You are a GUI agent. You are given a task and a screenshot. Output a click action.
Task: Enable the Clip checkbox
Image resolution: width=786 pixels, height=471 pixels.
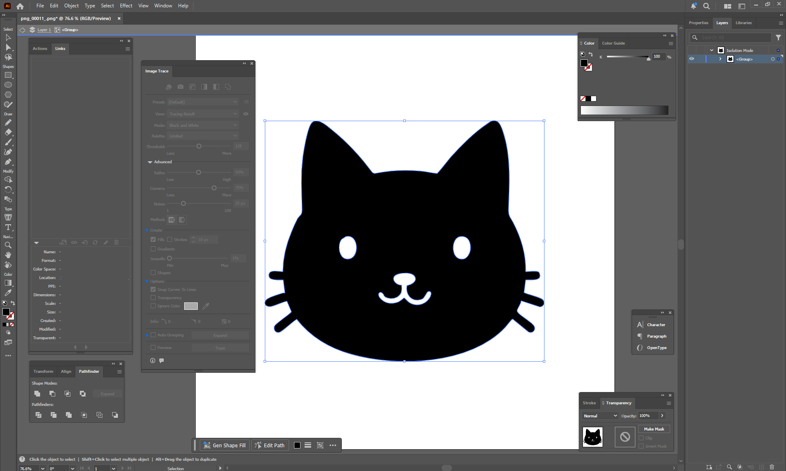641,438
